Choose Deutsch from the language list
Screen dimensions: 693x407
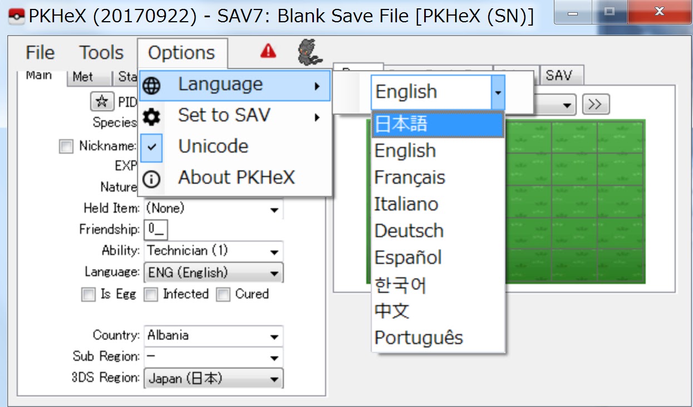pyautogui.click(x=438, y=231)
